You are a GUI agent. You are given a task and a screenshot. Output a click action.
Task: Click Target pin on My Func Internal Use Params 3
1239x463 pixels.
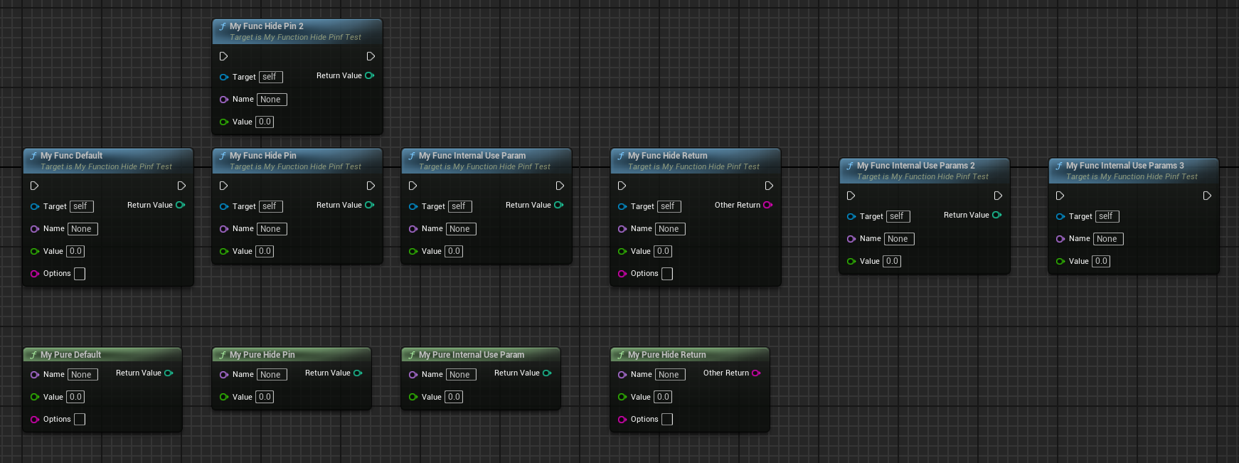tap(1060, 216)
